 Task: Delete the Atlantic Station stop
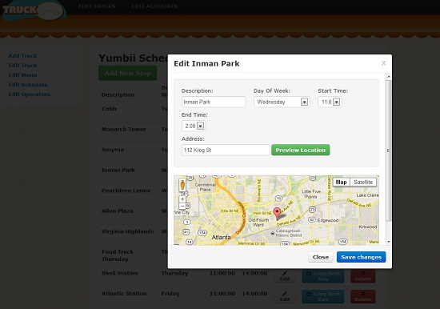click(x=363, y=296)
